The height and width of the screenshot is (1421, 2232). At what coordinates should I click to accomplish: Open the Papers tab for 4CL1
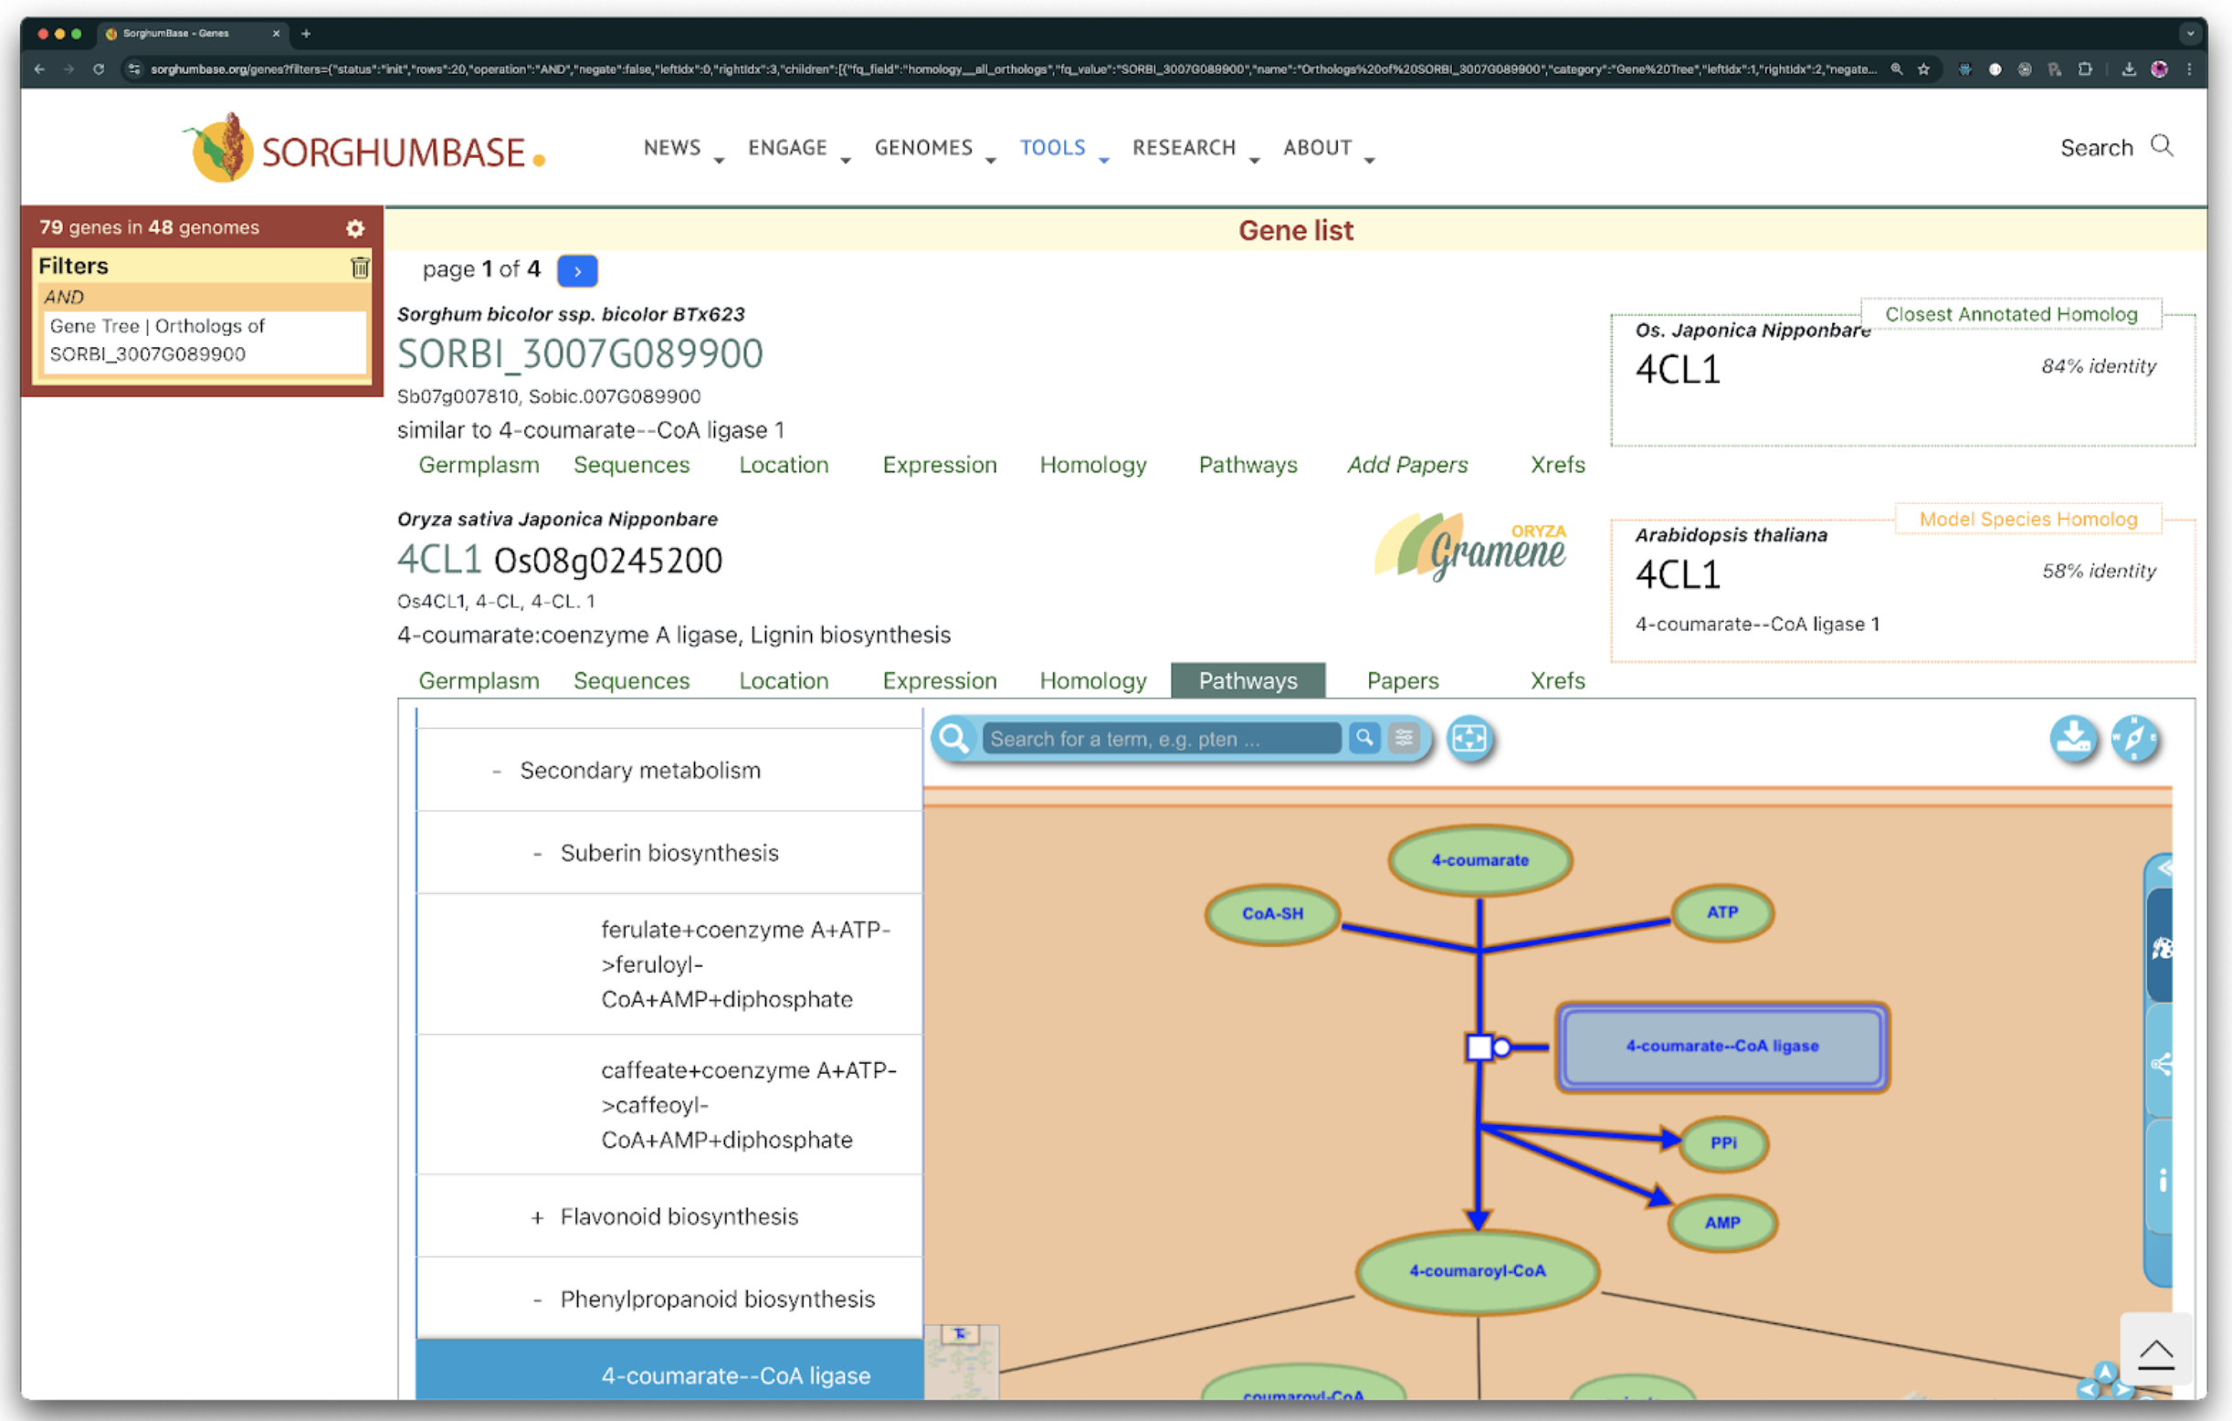pyautogui.click(x=1402, y=680)
